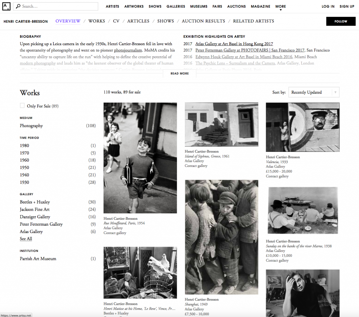
Task: Click the Follow button
Action: point(341,21)
